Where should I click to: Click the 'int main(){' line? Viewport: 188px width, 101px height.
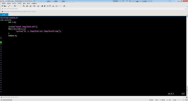click(6, 20)
